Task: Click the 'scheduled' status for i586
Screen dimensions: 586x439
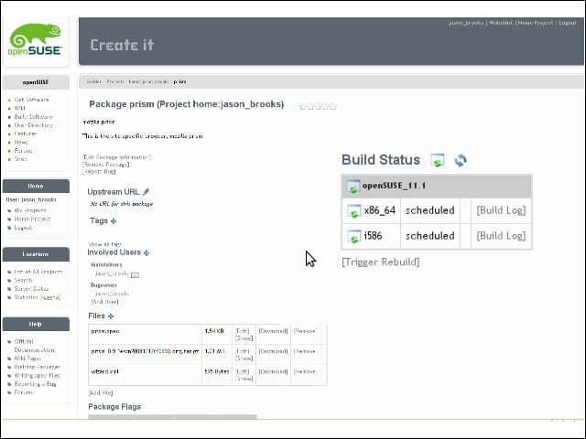Action: pyautogui.click(x=430, y=236)
